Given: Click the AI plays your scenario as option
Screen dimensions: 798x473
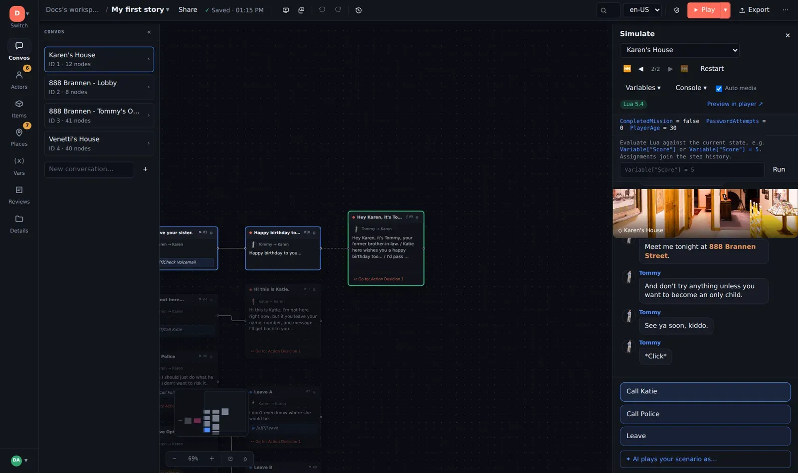Looking at the screenshot, I should [705, 460].
